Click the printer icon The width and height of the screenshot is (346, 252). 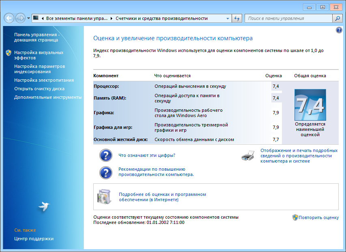[x=248, y=156]
